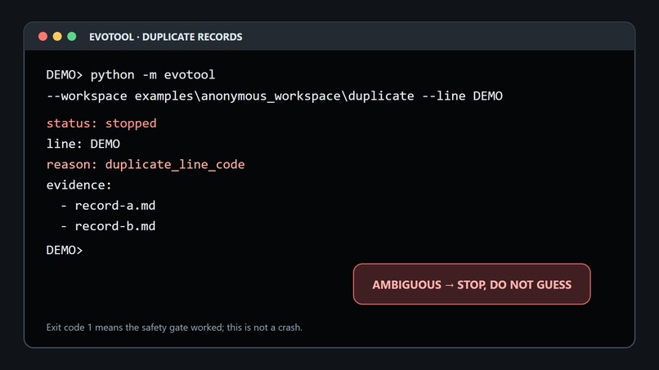Click 'reason: duplicate_line_code' text
This screenshot has height=370, width=659.
coord(146,165)
